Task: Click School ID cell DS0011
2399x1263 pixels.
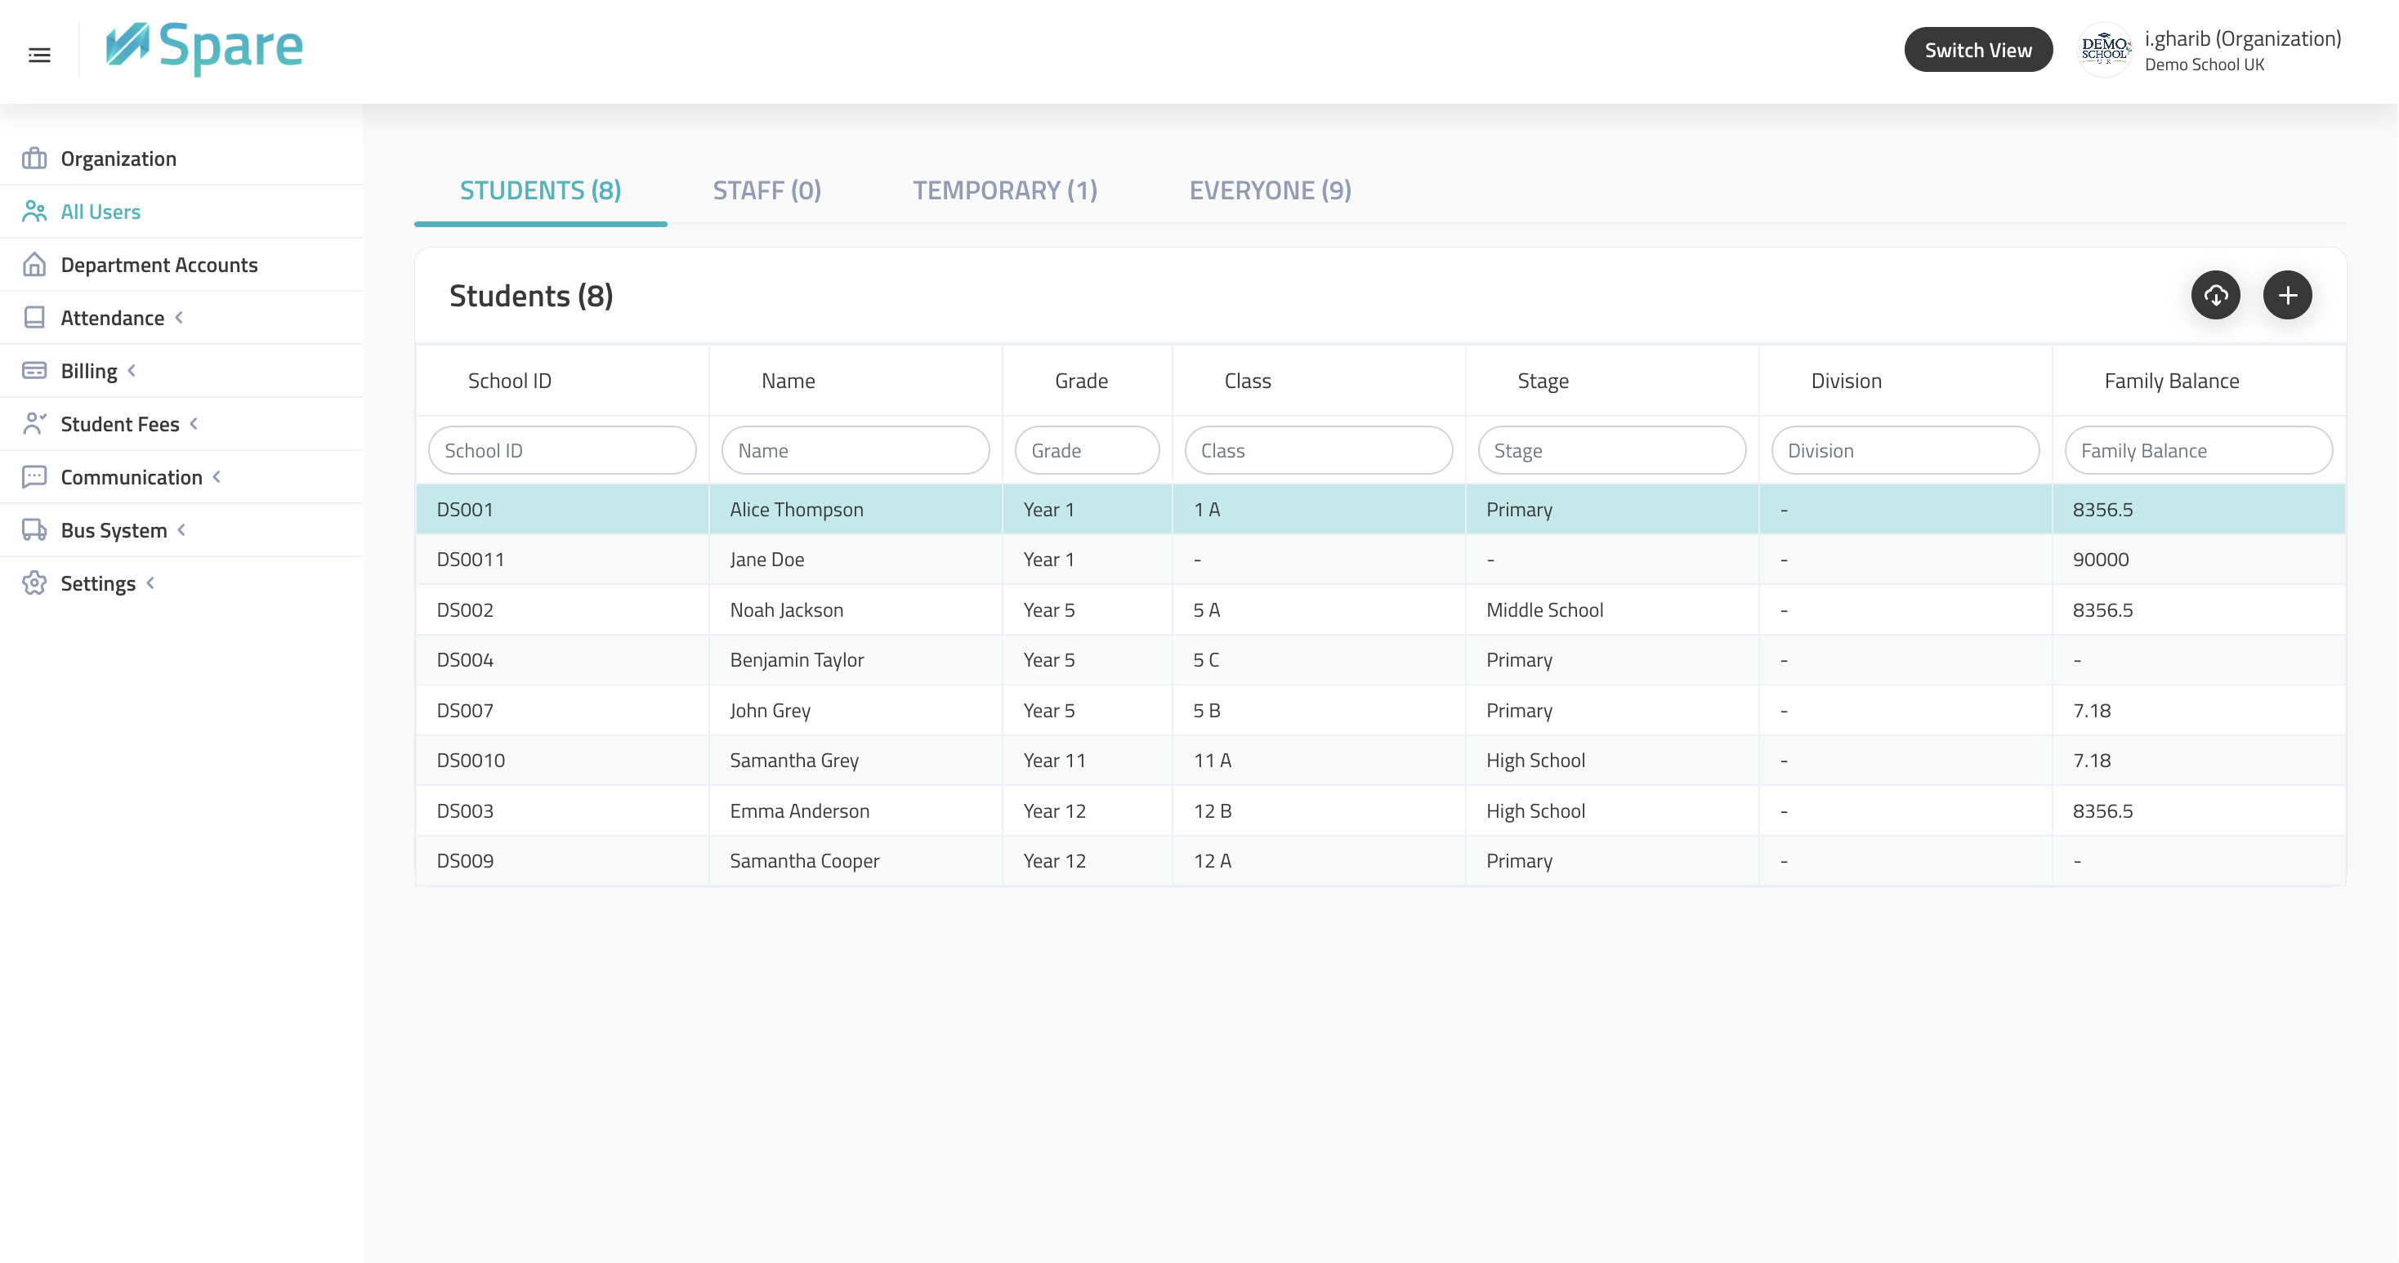Action: [562, 560]
